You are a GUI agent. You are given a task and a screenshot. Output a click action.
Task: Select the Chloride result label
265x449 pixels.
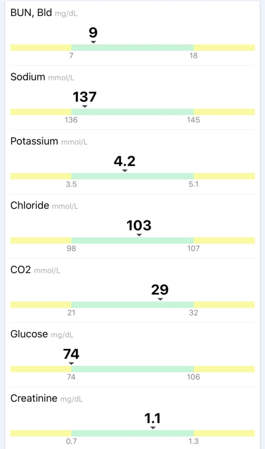pyautogui.click(x=30, y=205)
